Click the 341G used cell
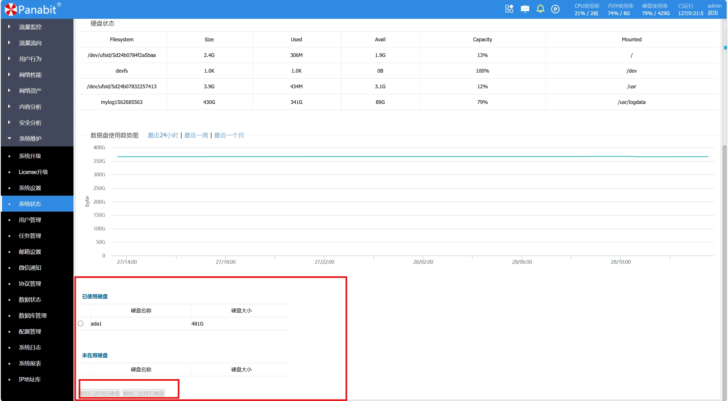728x401 pixels. (296, 102)
